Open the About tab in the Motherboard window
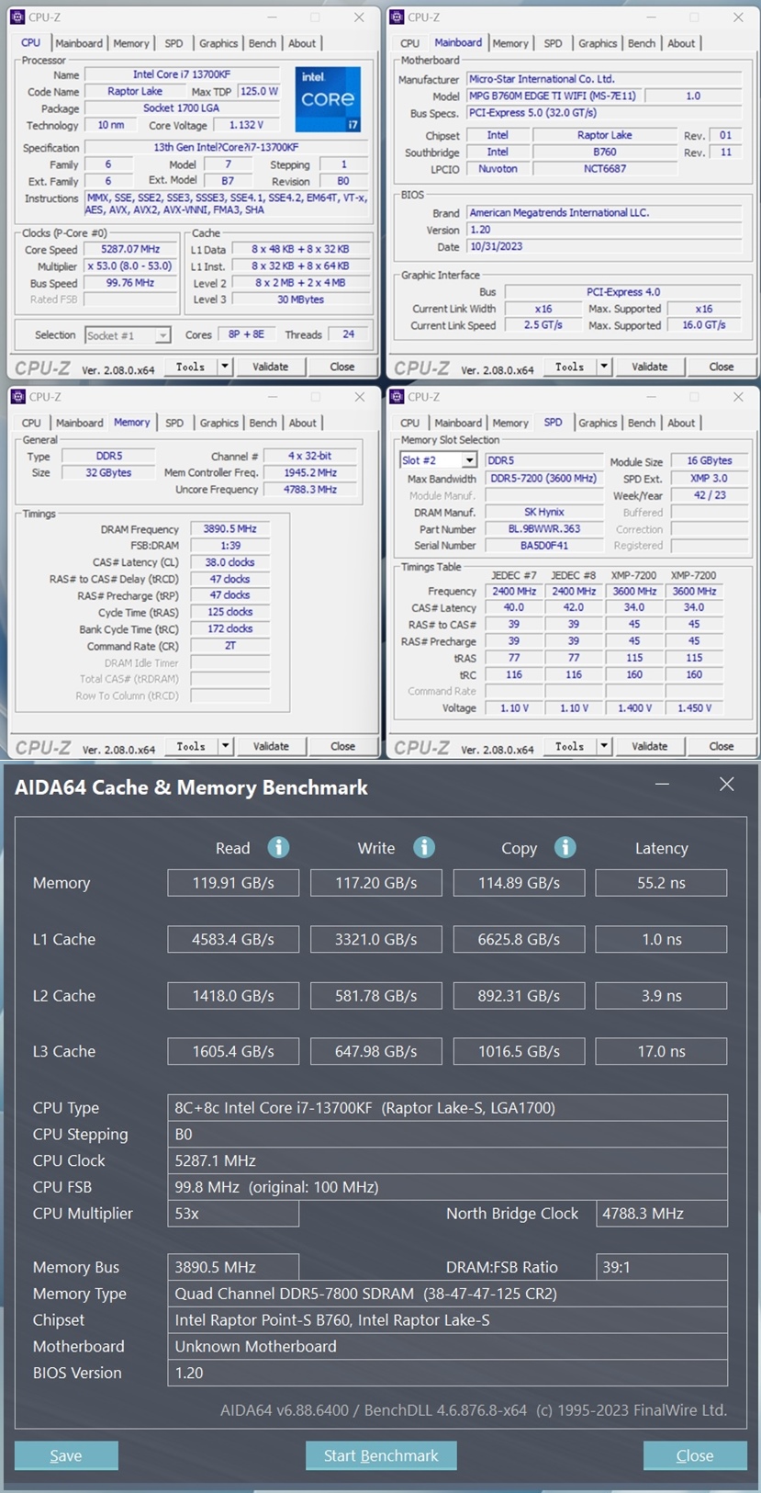This screenshot has width=761, height=1493. 681,43
